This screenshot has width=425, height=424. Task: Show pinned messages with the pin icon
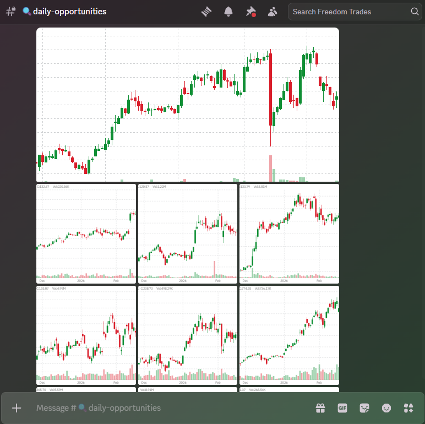click(x=250, y=12)
